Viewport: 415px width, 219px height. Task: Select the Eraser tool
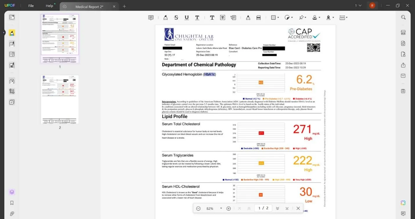[x=259, y=18]
